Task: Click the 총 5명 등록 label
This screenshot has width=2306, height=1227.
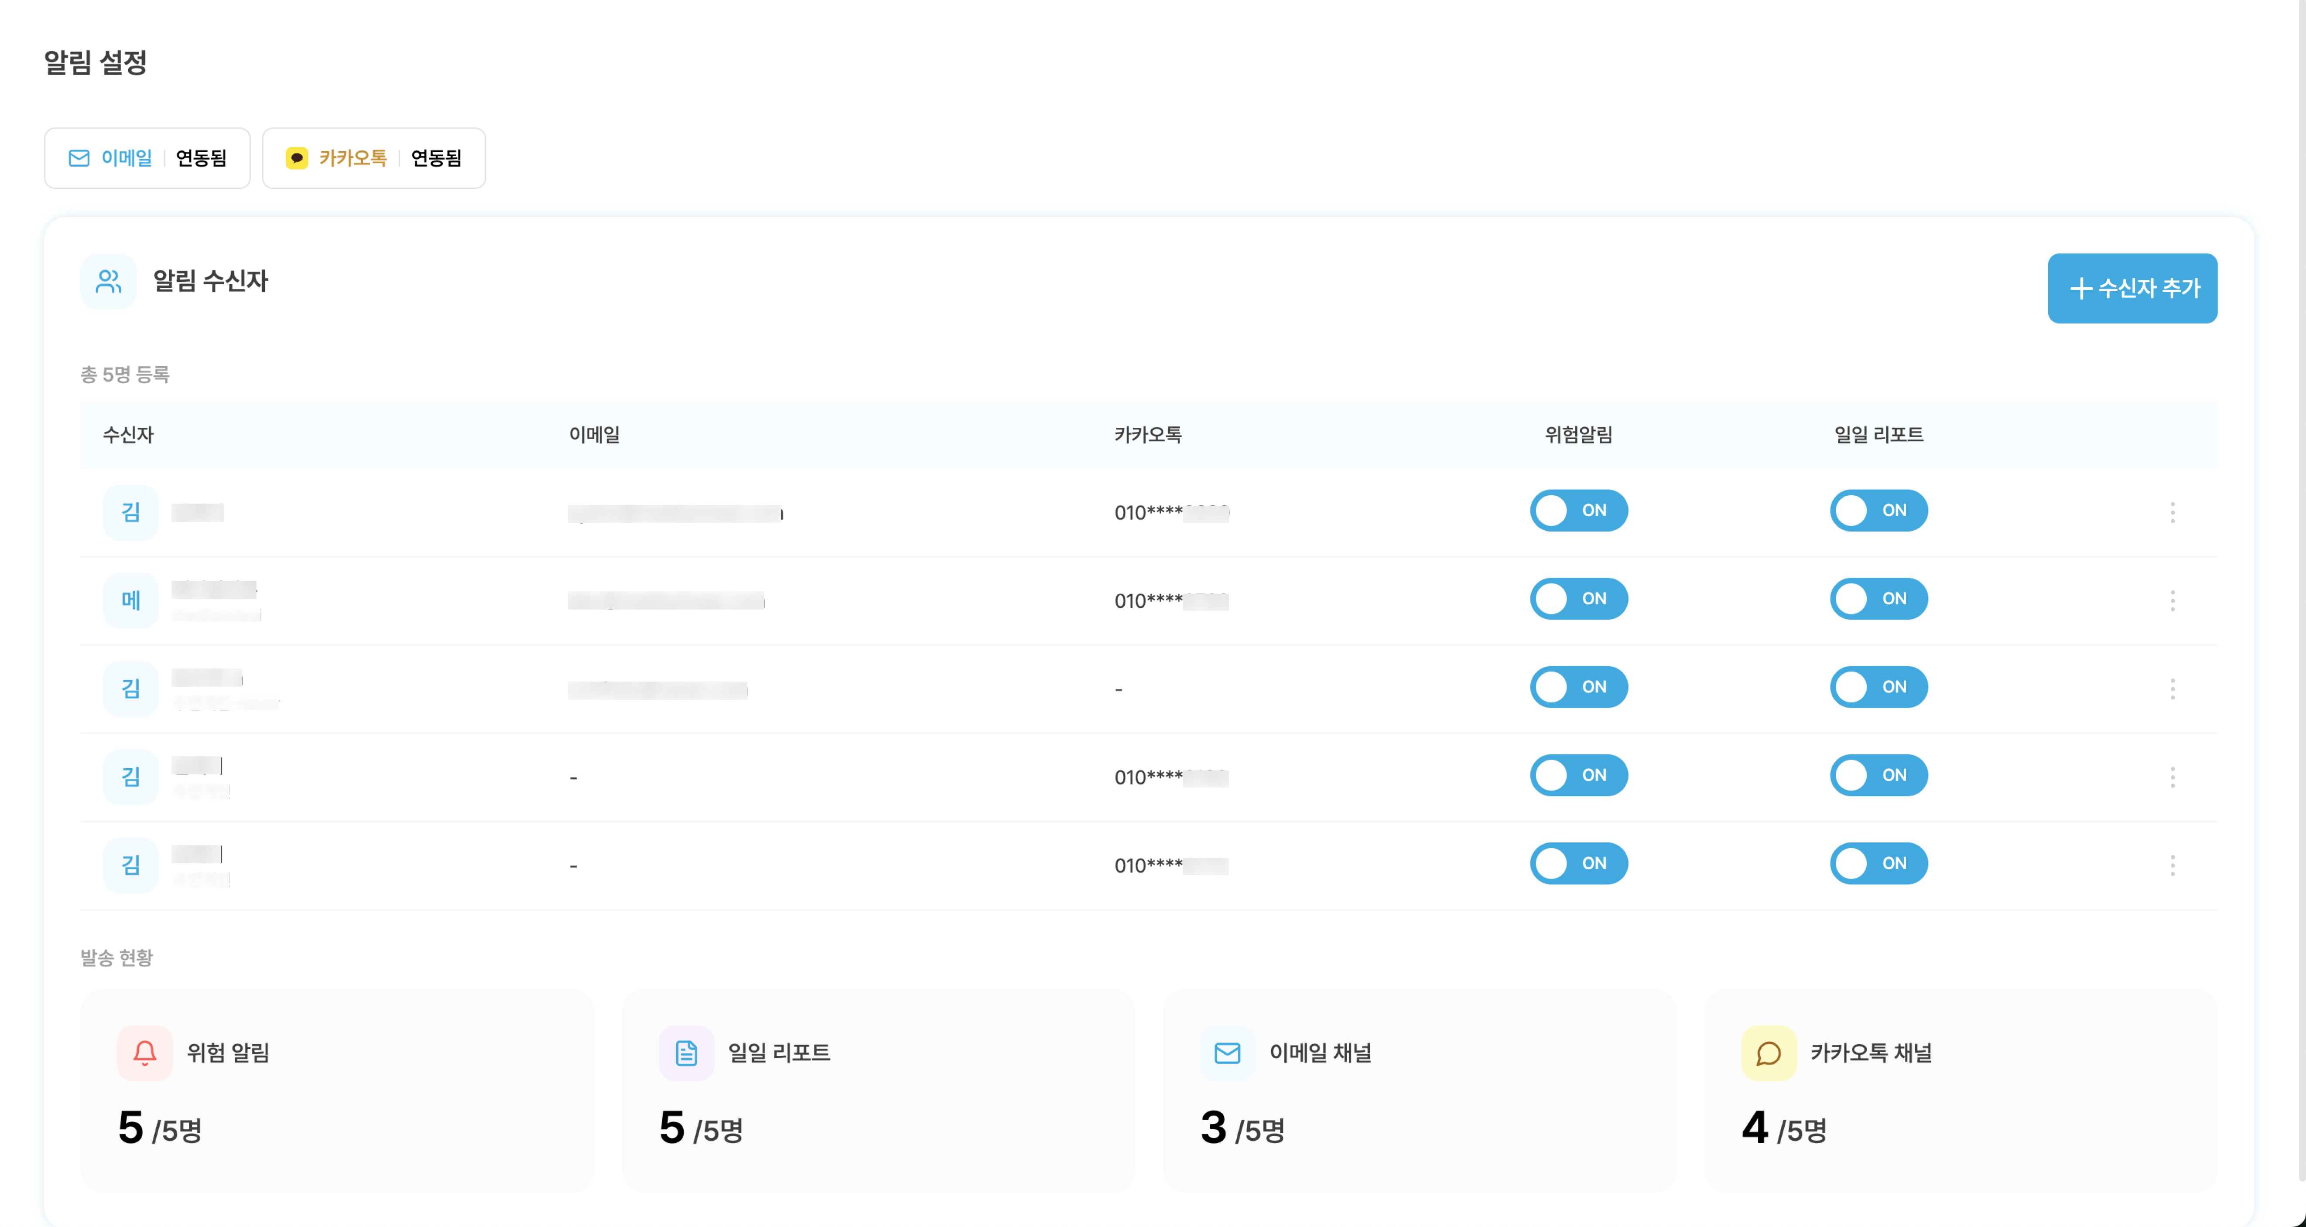Action: pos(125,374)
